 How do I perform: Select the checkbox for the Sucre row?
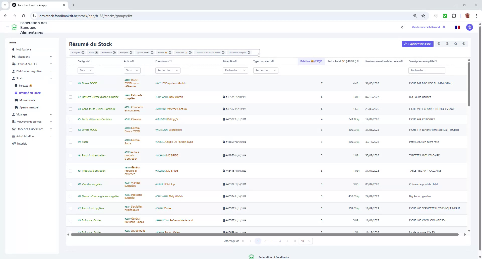(71, 142)
